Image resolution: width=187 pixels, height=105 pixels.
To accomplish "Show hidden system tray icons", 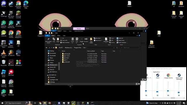I will click(x=160, y=103).
